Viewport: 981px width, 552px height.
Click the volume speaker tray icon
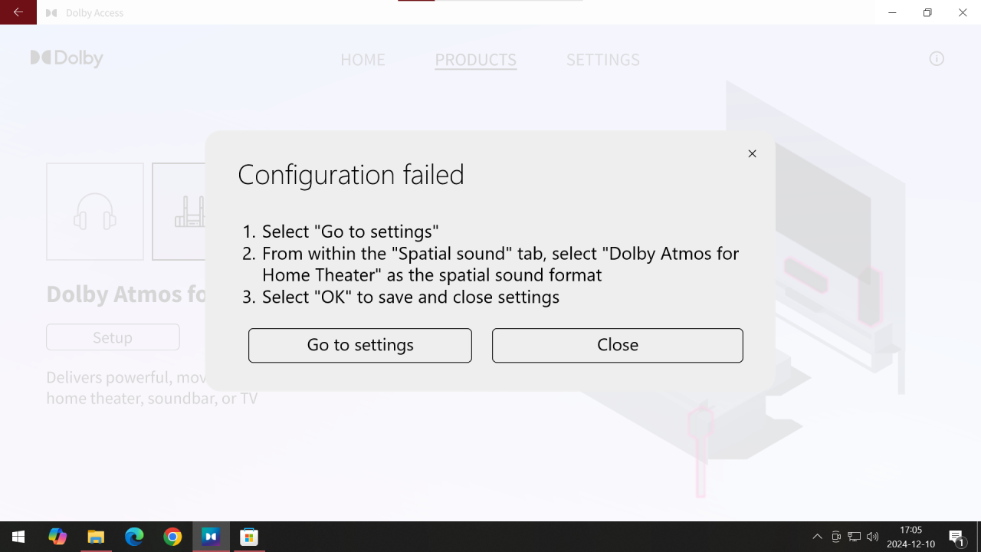coord(872,537)
